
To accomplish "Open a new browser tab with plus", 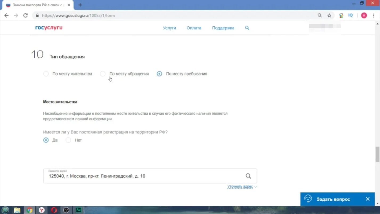I will (x=80, y=5).
